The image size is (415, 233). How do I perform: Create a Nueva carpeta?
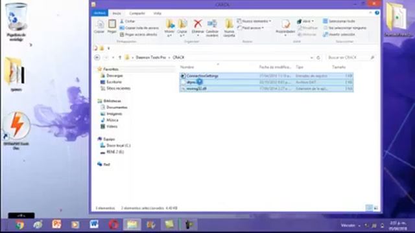click(x=229, y=28)
